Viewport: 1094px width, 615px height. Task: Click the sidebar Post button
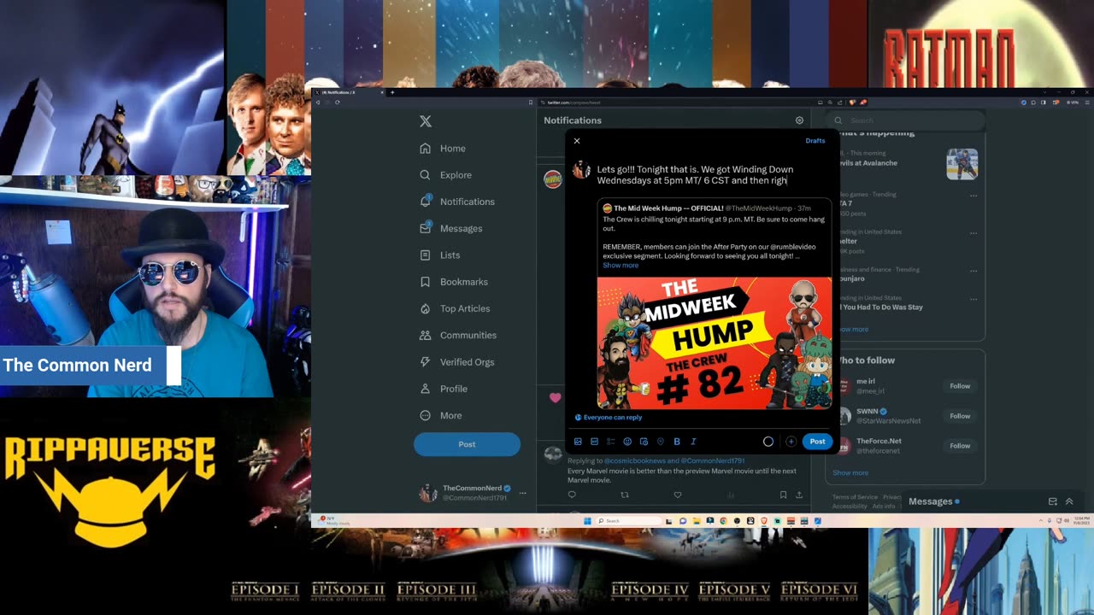click(467, 444)
